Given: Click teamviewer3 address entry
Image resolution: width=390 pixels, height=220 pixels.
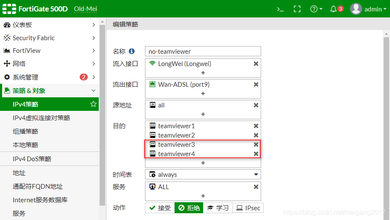Looking at the screenshot, I should pyautogui.click(x=172, y=144).
